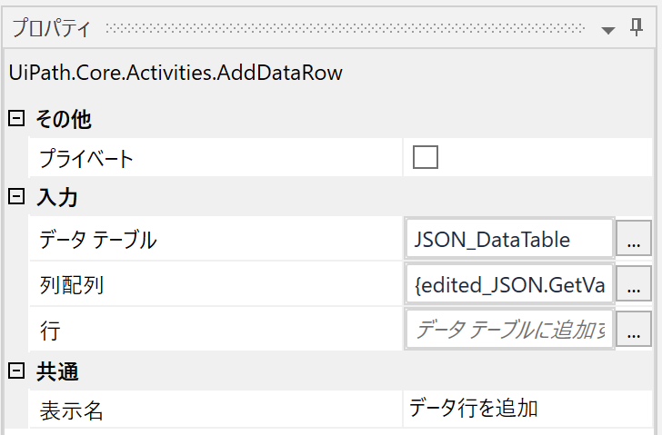Viewport: 662px width, 435px height.
Task: Select the 行 property label
Action: point(50,331)
